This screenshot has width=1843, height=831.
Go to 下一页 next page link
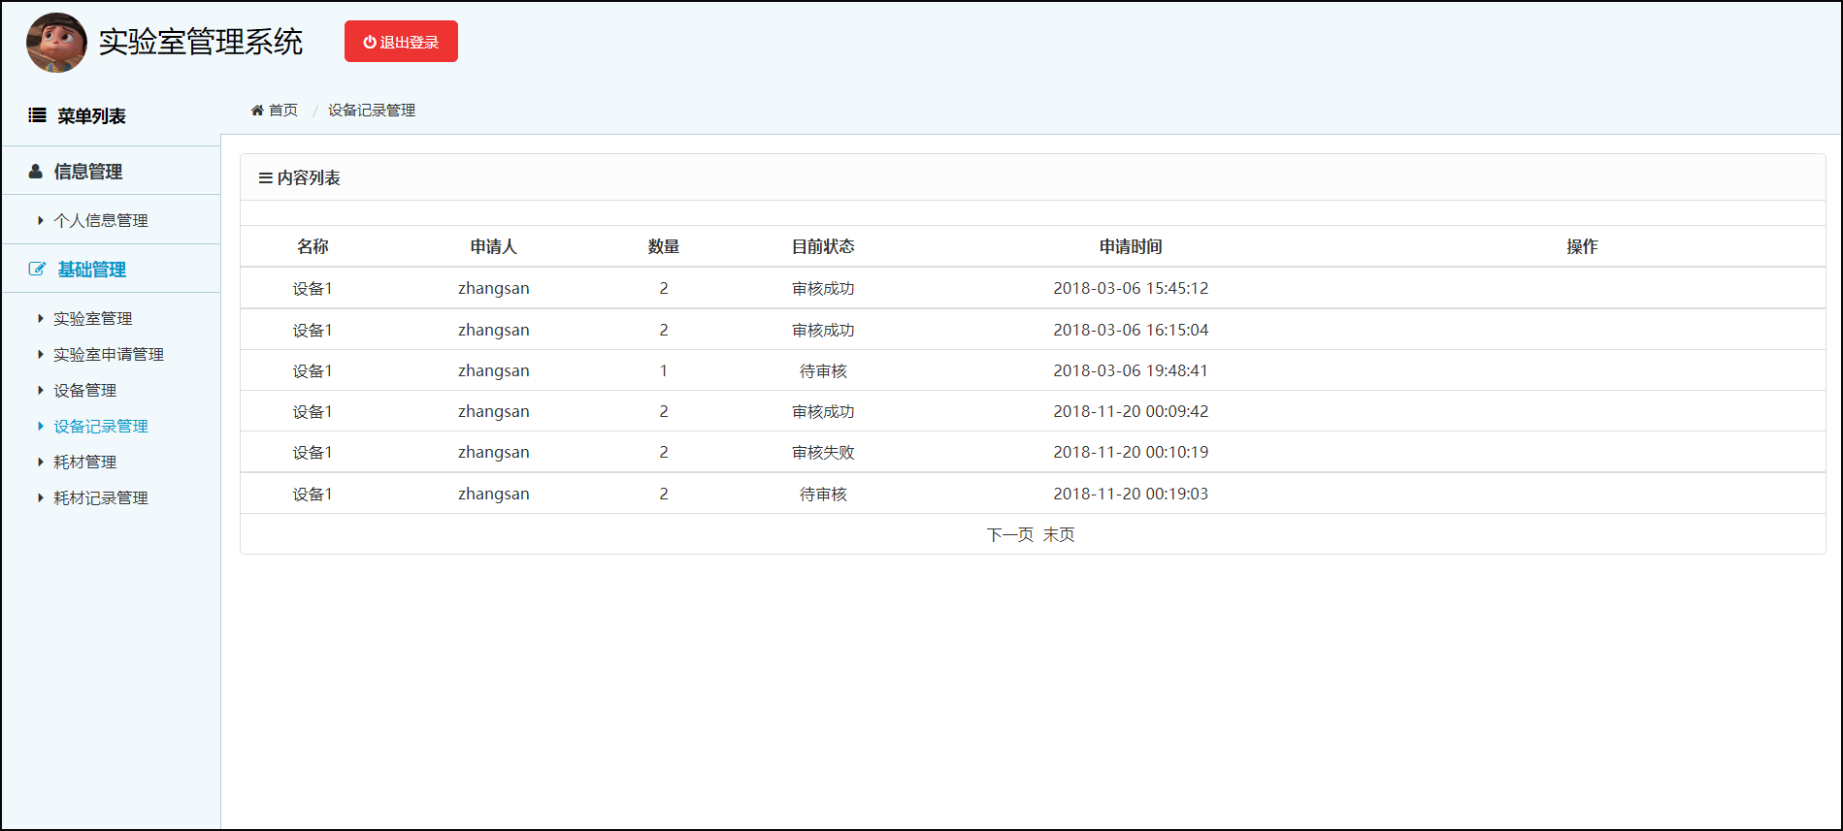pos(1010,535)
